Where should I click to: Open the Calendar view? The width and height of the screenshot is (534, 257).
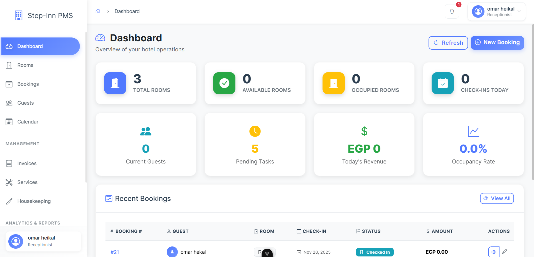point(28,122)
